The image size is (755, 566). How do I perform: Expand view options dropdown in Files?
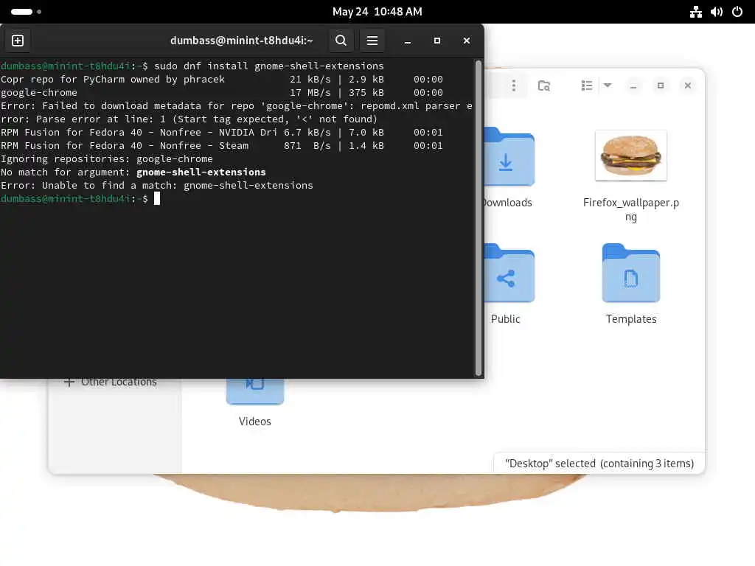[608, 85]
